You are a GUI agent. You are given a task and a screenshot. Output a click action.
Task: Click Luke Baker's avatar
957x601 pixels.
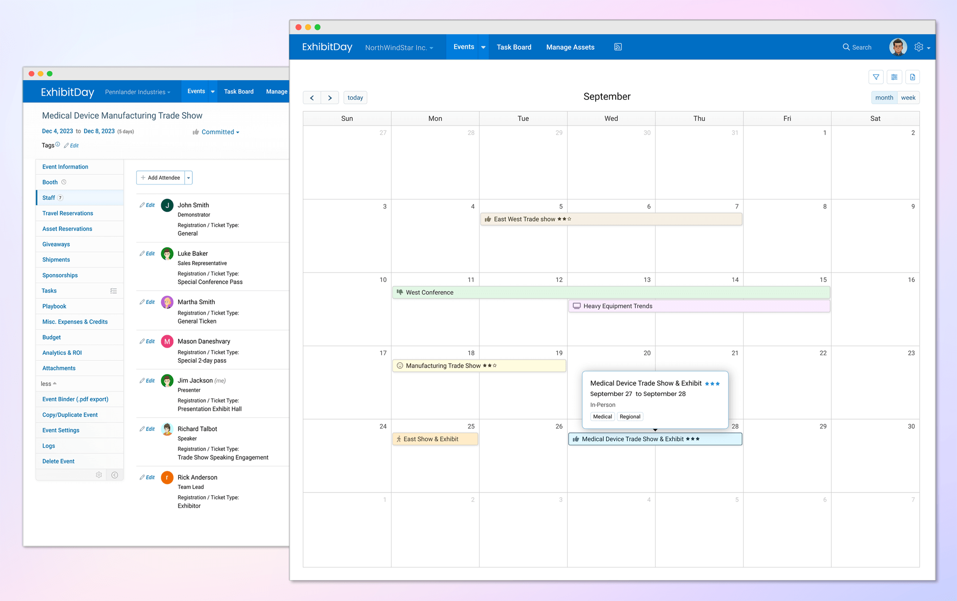(x=167, y=254)
